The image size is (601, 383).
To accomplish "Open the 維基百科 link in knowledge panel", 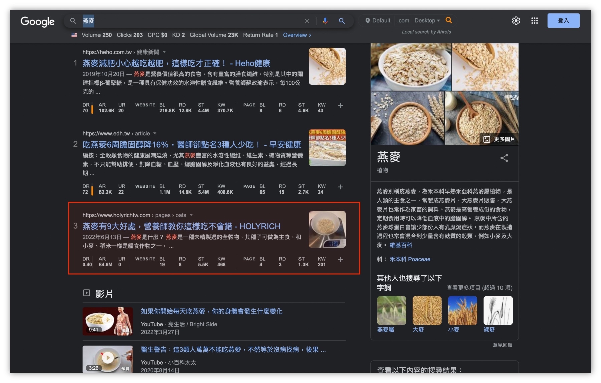I will point(401,245).
